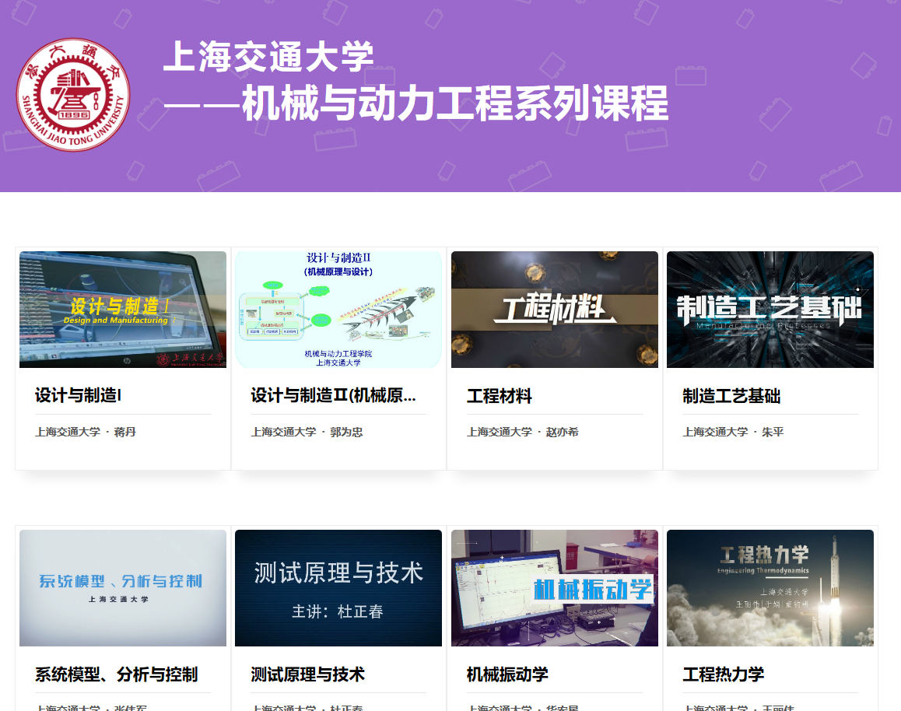The height and width of the screenshot is (711, 901).
Task: Open the 系统模型、分析与控制 thumbnail
Action: (123, 588)
